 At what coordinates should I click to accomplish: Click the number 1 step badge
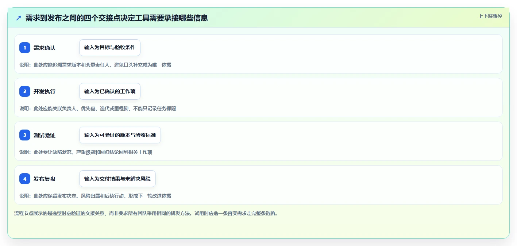[25, 48]
